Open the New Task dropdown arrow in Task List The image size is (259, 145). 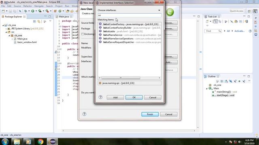point(210,21)
